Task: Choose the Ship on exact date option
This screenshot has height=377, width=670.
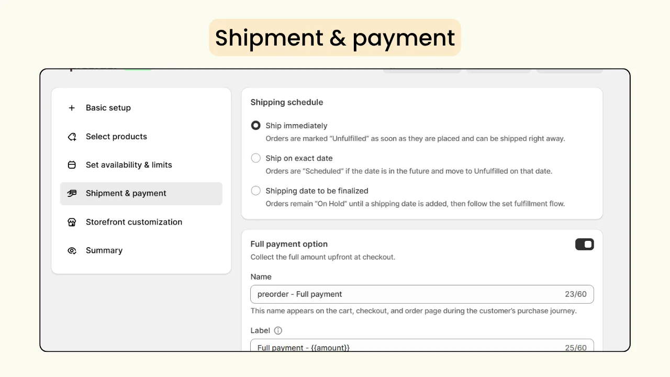Action: (255, 158)
